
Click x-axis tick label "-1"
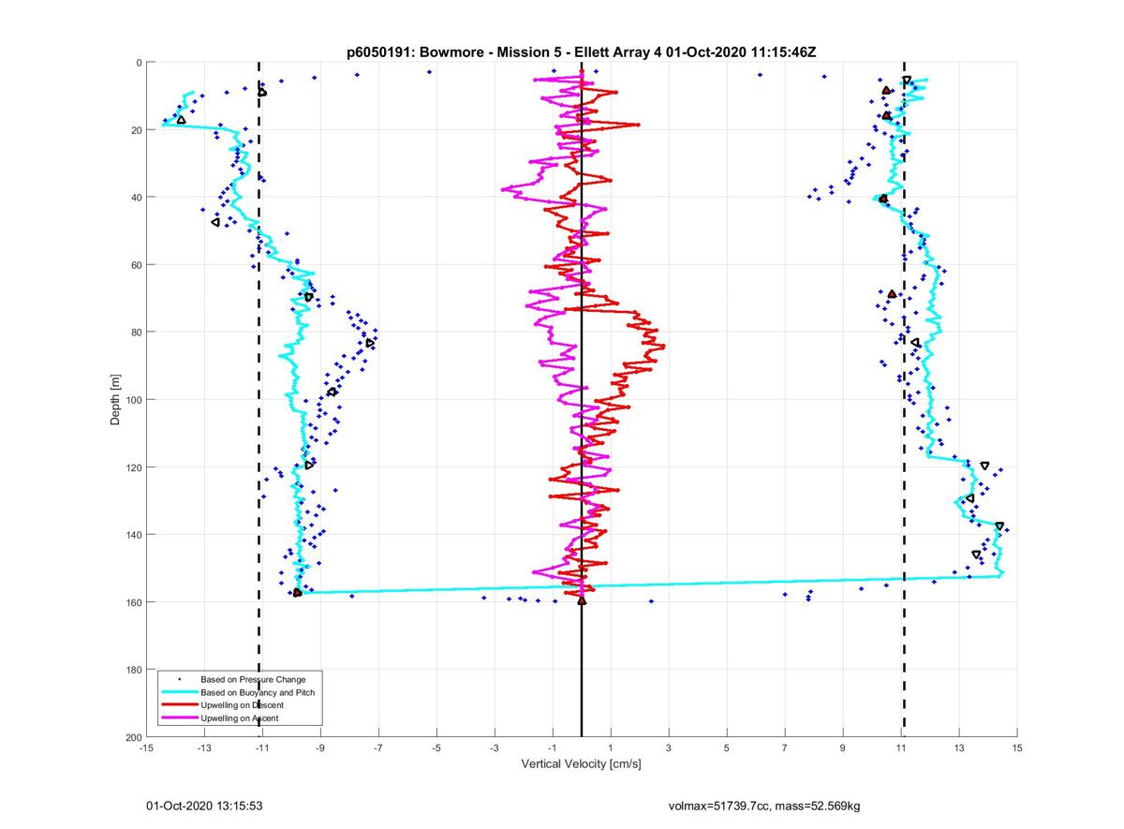click(x=553, y=748)
